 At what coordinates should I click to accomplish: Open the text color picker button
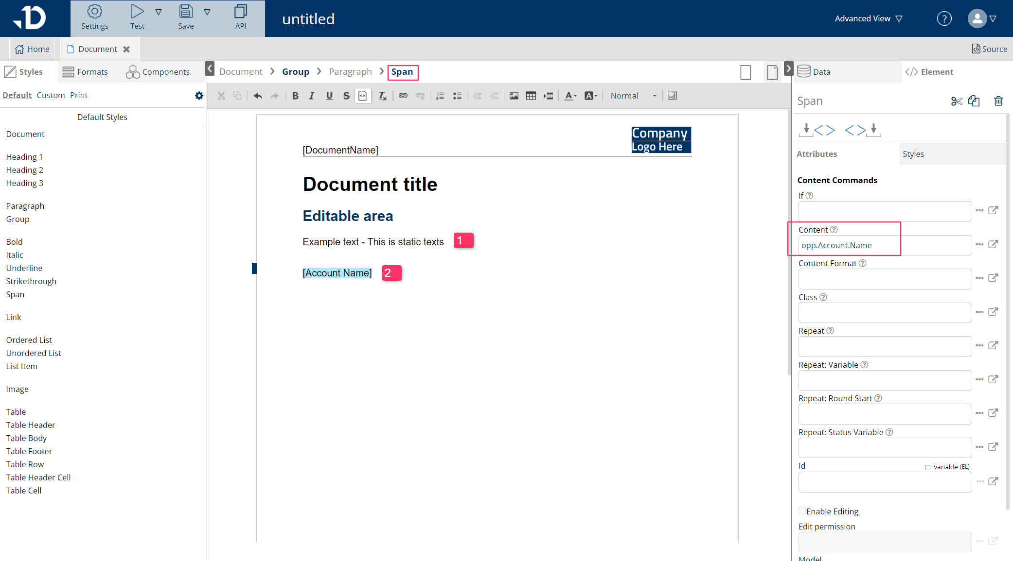coord(570,96)
